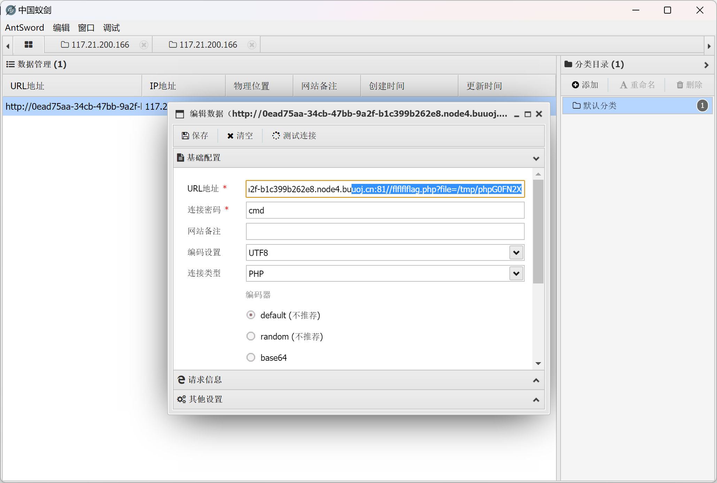Image resolution: width=717 pixels, height=483 pixels.
Task: Click the 网站备注 column header
Action: [x=326, y=86]
